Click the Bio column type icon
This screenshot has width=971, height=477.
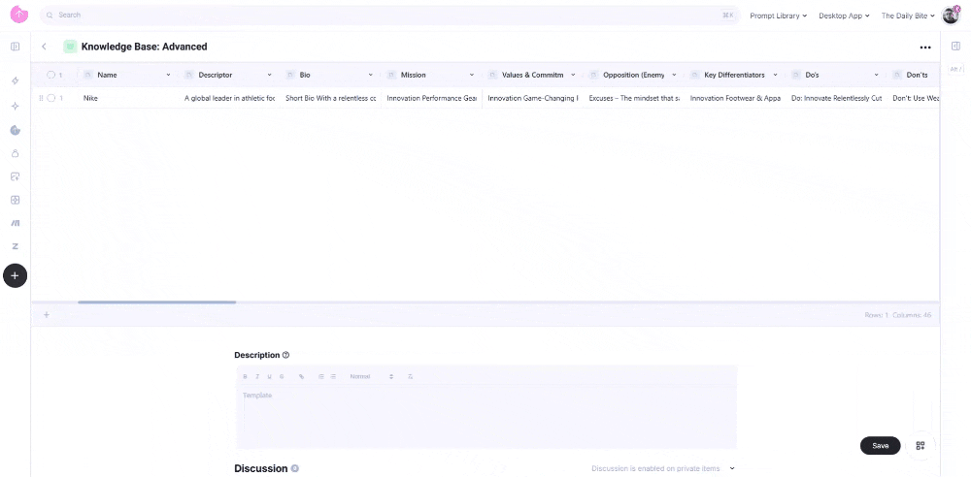point(289,75)
